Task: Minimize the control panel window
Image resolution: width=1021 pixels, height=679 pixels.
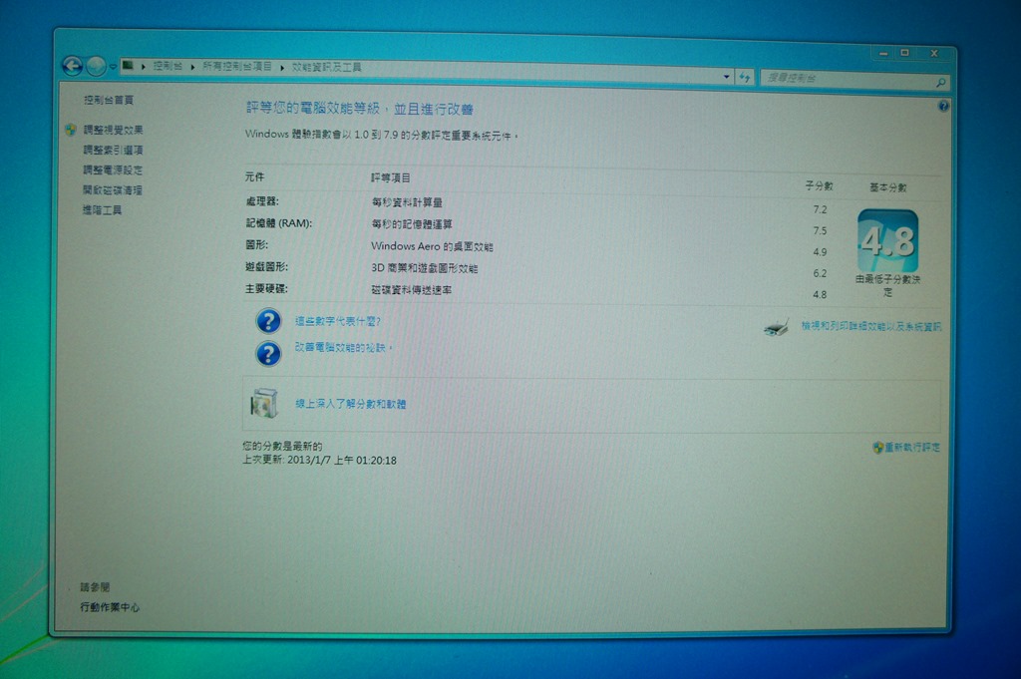Action: [883, 53]
